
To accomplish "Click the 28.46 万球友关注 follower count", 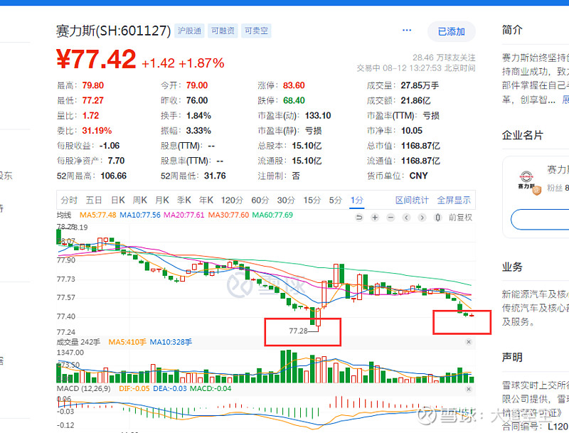I will coord(444,58).
